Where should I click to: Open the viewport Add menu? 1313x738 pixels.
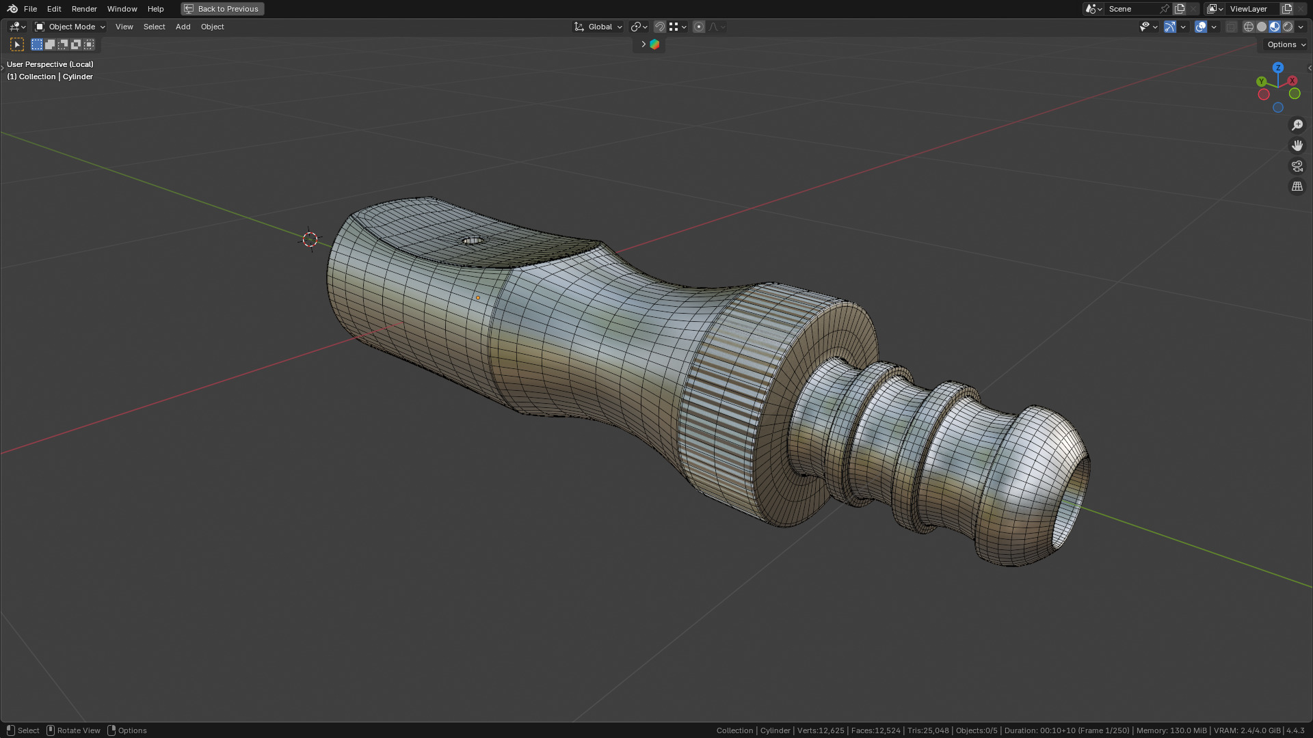183,27
